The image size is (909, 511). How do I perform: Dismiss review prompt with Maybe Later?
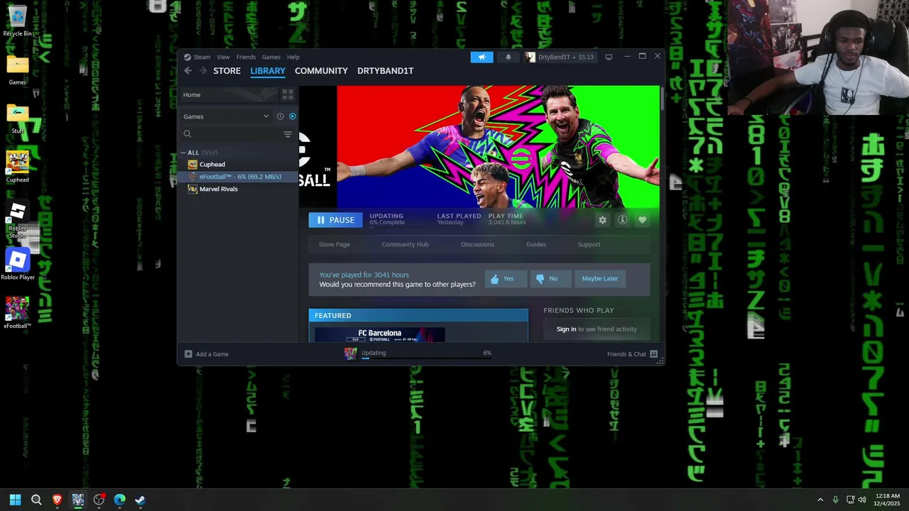(x=600, y=278)
